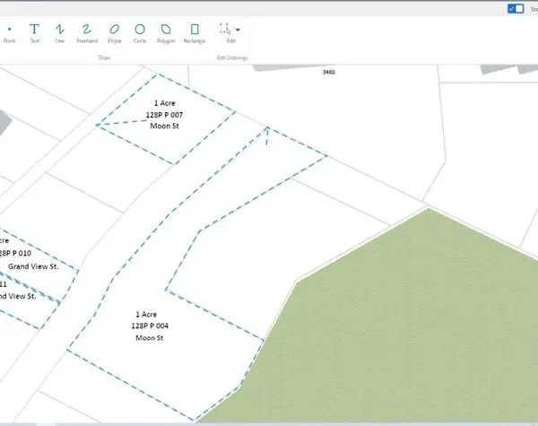Select the Line draw tool
This screenshot has height=426, width=538.
(60, 34)
